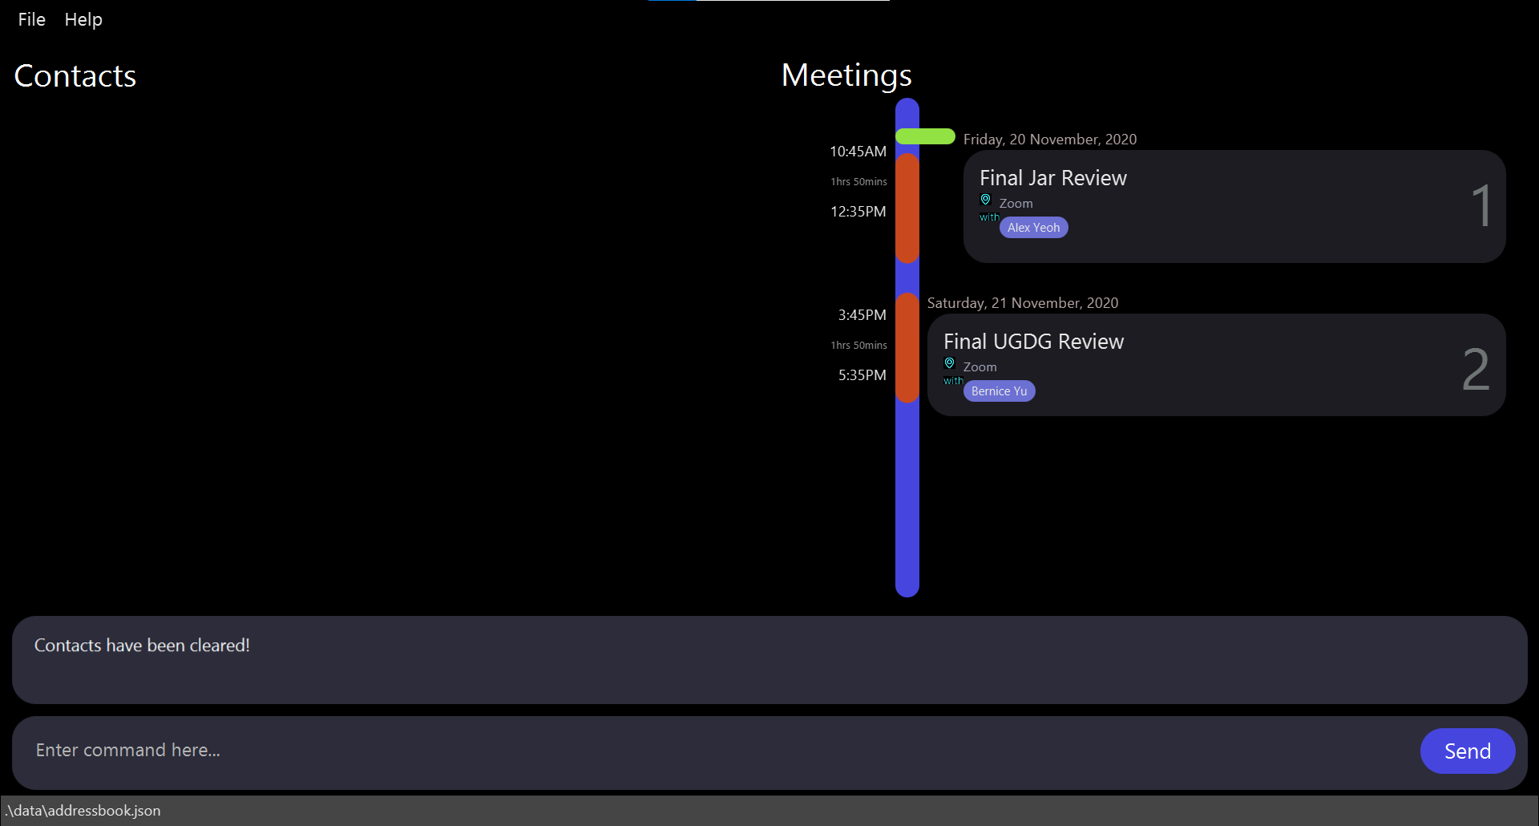This screenshot has width=1539, height=826.
Task: Click the Send button
Action: coord(1467,751)
